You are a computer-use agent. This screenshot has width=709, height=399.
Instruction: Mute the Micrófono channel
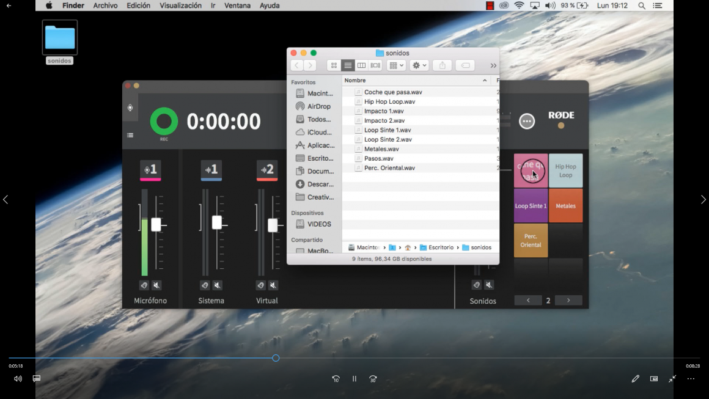click(x=156, y=285)
